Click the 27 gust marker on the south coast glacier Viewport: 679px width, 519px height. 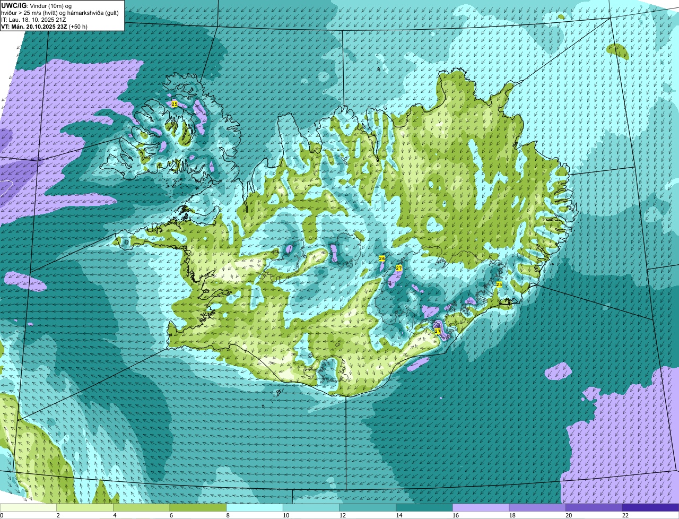(438, 331)
